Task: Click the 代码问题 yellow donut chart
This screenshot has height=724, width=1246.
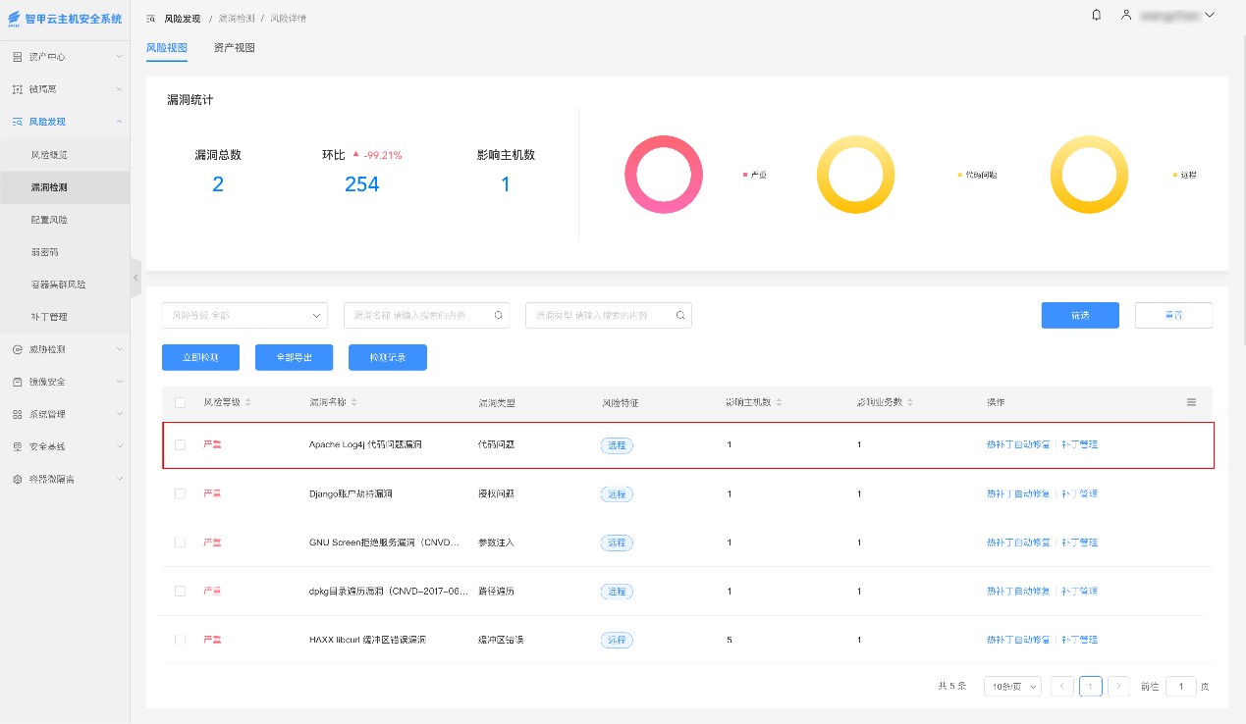Action: click(855, 175)
